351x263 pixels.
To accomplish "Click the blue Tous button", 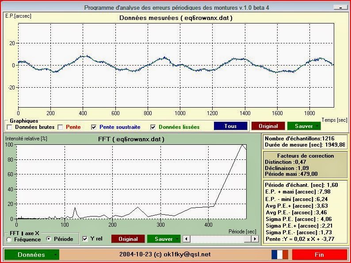I will 231,126.
